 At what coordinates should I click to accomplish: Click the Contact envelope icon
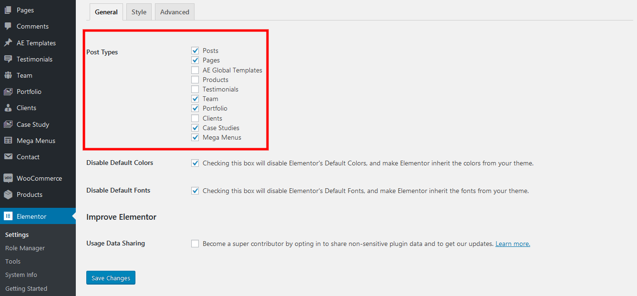click(8, 157)
